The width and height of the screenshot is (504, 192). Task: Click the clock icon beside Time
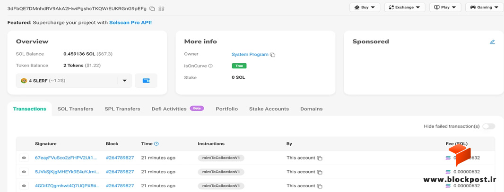point(156,144)
